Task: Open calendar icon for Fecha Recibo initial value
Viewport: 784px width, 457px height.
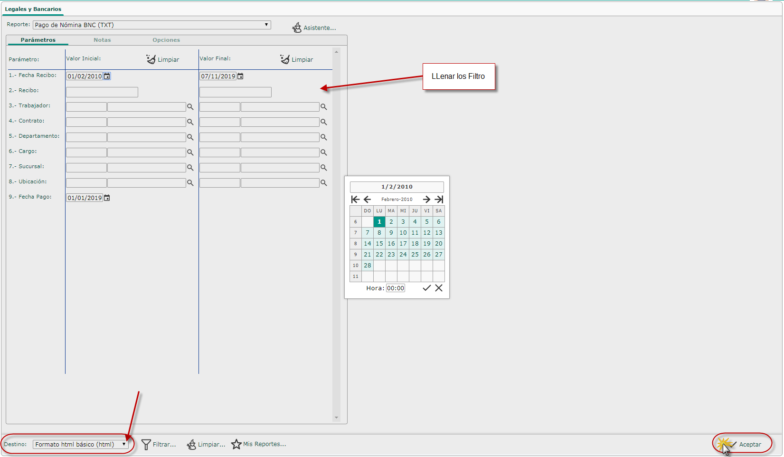Action: [x=107, y=76]
